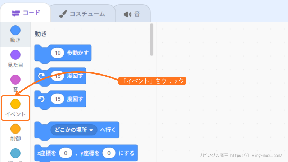The image size is (288, 162).
Task: Click the clockwise rotate arrow icon
Action: click(41, 76)
